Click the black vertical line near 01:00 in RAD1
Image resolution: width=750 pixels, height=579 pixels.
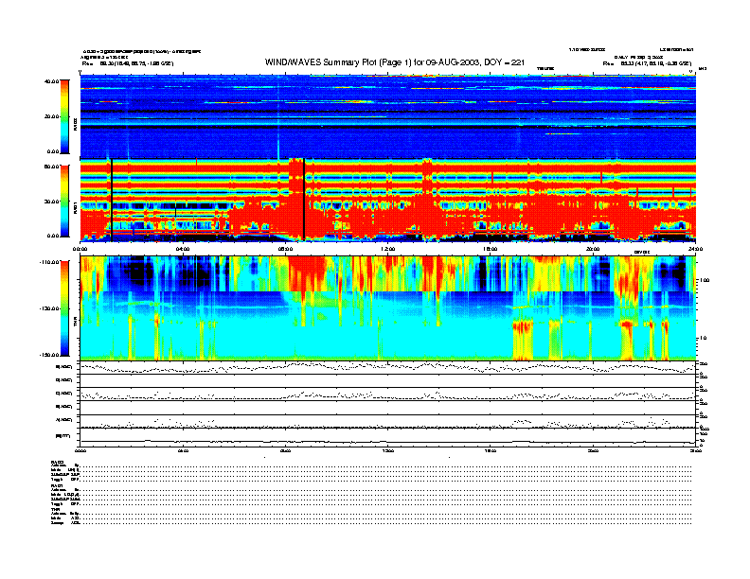[x=112, y=200]
